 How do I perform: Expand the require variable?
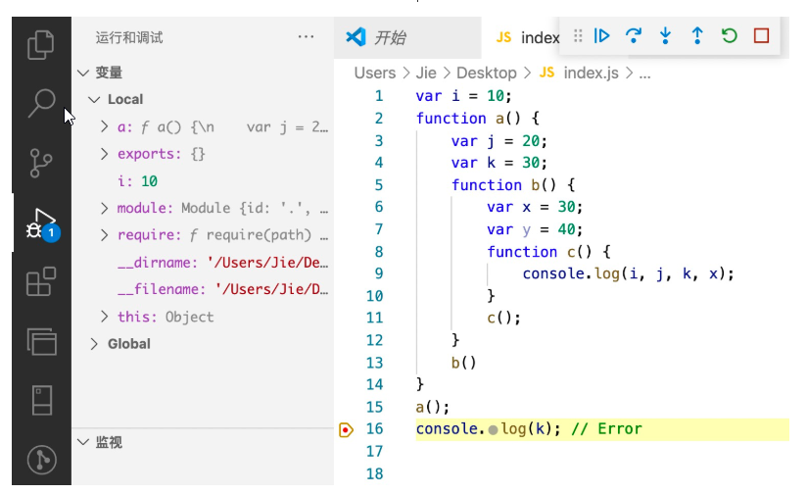coord(105,235)
